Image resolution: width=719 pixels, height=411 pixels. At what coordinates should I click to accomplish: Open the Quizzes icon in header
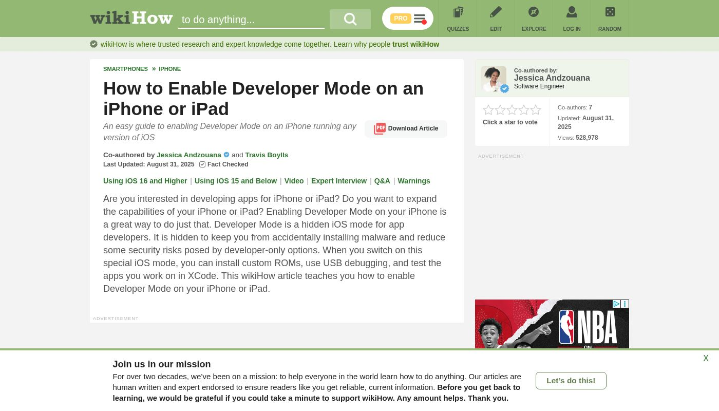pos(458,12)
